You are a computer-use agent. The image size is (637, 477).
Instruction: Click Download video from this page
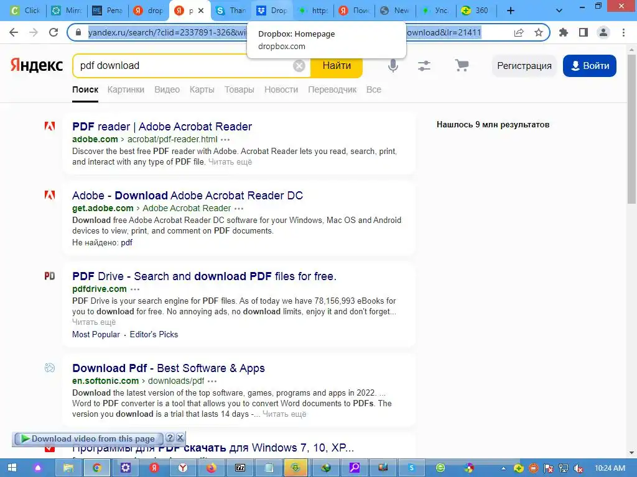pyautogui.click(x=88, y=438)
